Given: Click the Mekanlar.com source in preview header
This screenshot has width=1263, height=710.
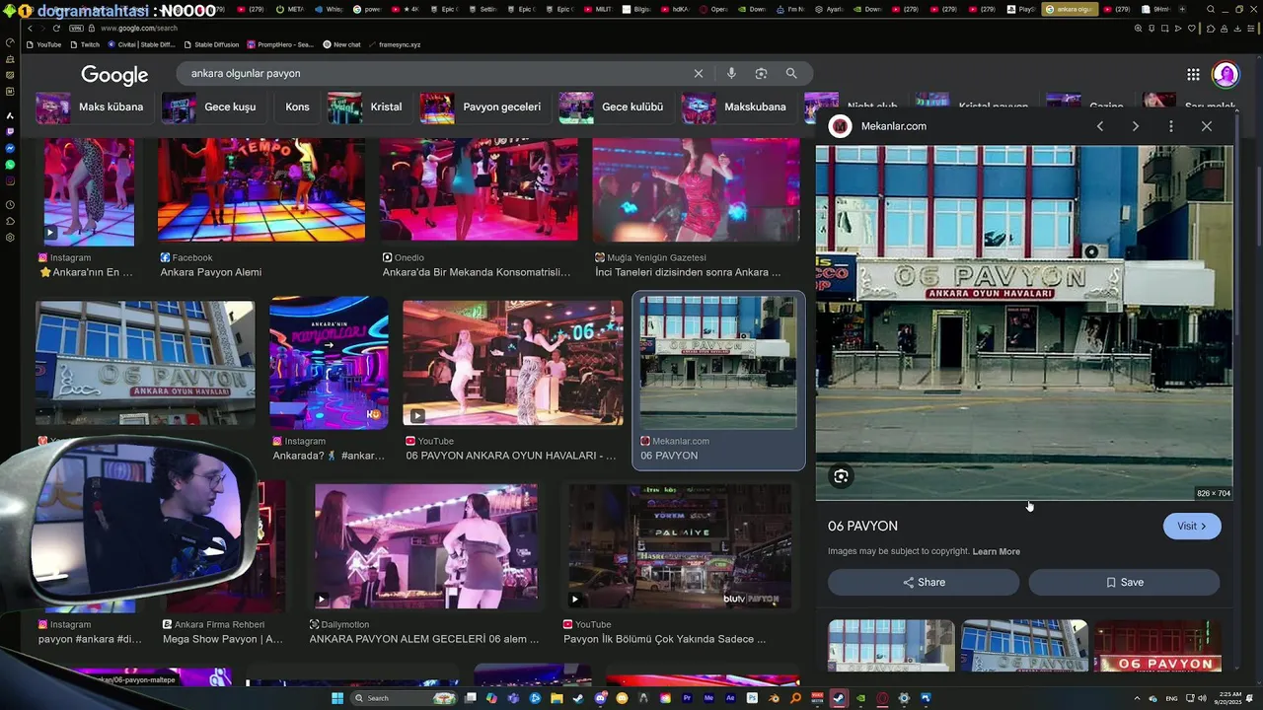Looking at the screenshot, I should tap(894, 126).
